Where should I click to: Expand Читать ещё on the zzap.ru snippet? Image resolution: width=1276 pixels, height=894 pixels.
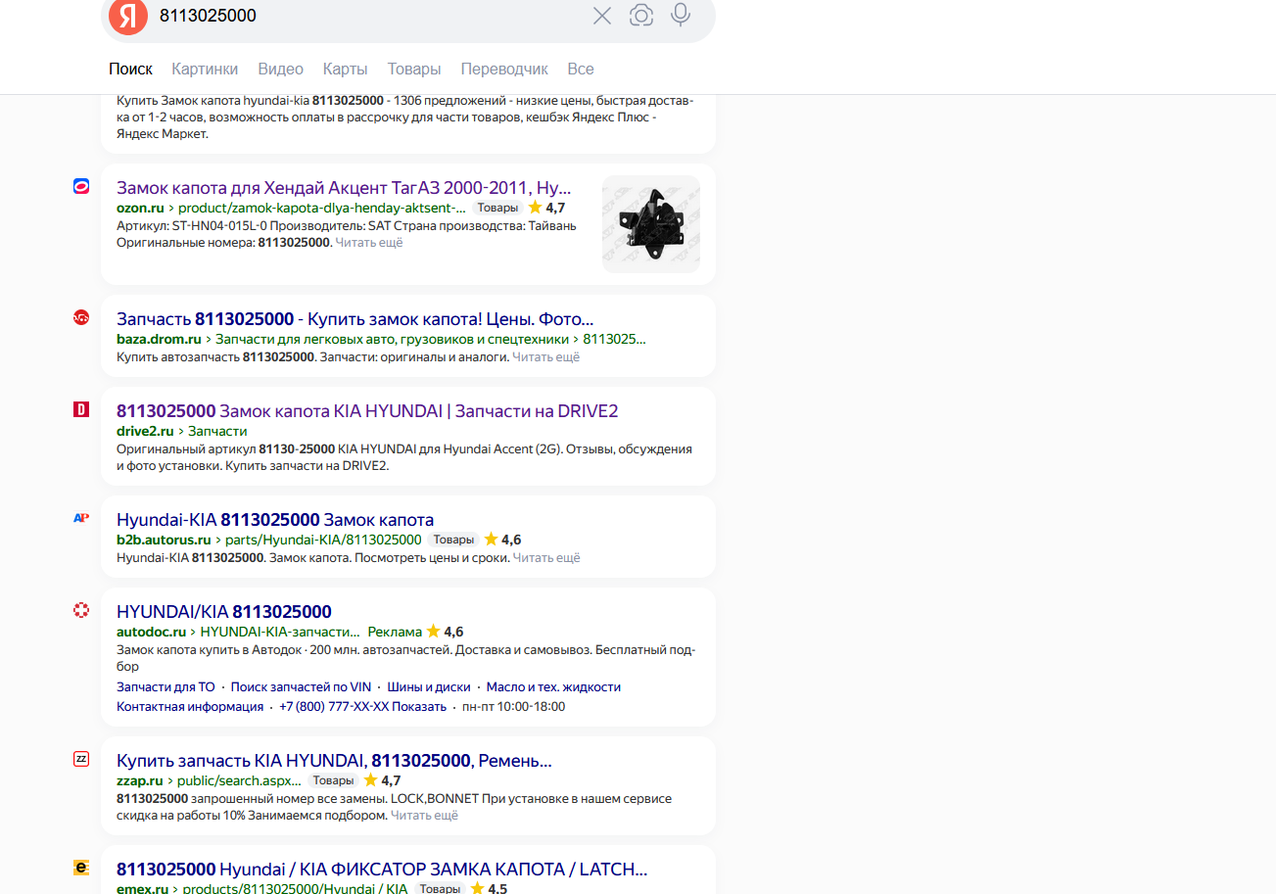point(425,815)
